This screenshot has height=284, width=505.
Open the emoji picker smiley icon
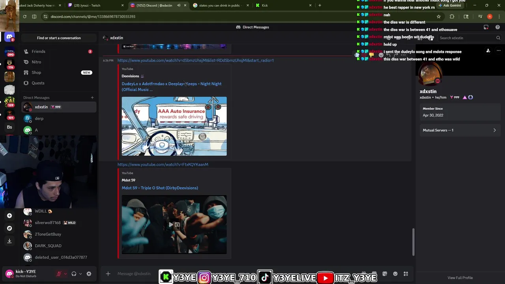(395, 274)
